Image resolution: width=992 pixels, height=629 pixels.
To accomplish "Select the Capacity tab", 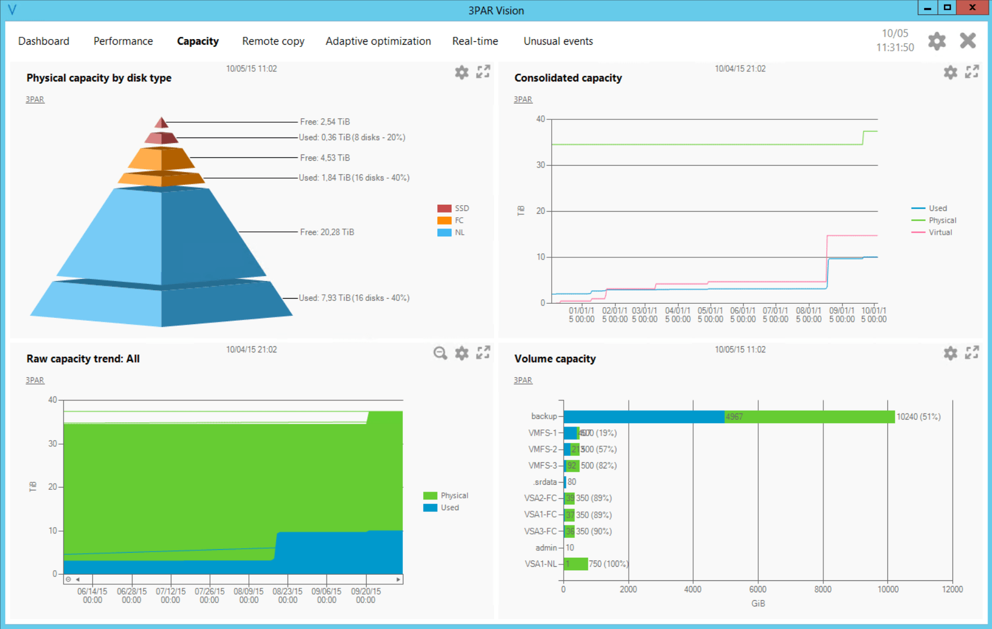I will click(197, 41).
